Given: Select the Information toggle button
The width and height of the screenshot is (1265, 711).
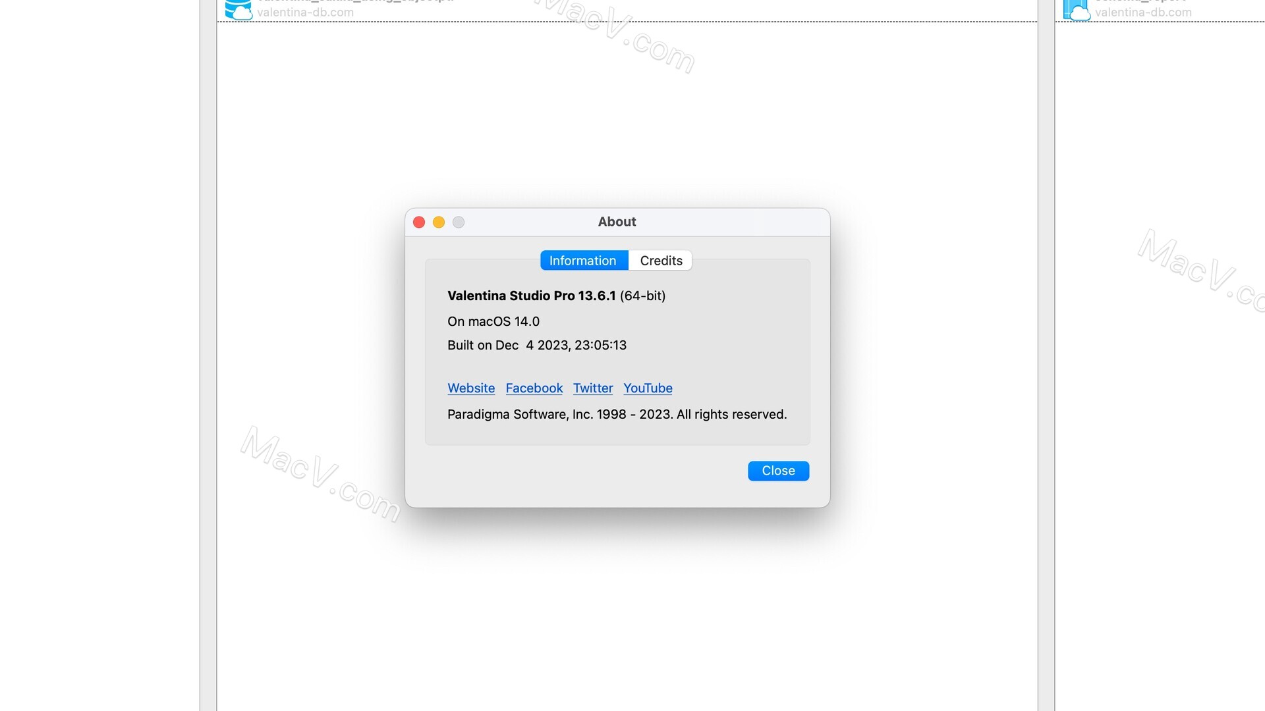Looking at the screenshot, I should point(582,261).
